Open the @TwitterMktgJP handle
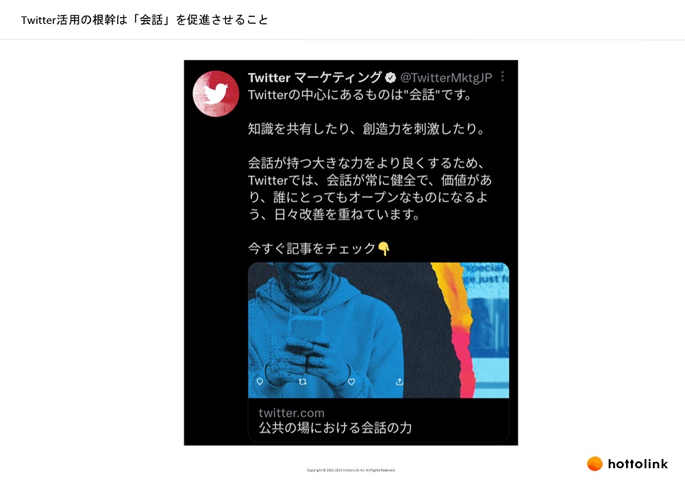685x483 pixels. coord(446,78)
